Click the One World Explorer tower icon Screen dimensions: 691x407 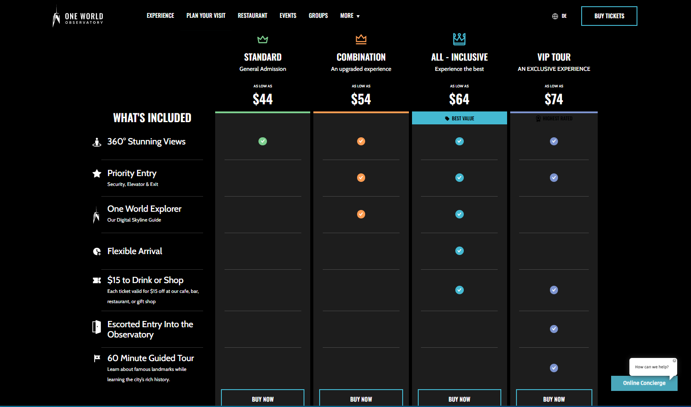tap(96, 215)
